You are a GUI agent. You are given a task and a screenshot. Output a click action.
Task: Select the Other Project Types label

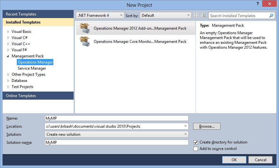[x=28, y=74]
